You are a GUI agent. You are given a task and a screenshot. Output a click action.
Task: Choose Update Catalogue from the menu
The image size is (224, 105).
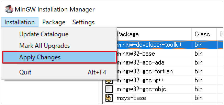[44, 34]
